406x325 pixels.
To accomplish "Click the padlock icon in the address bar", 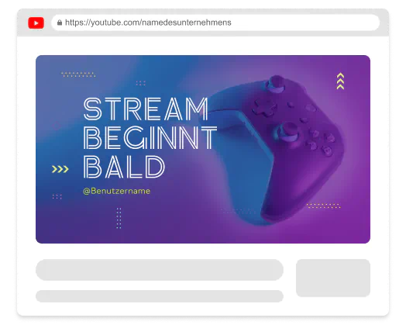I will [60, 22].
